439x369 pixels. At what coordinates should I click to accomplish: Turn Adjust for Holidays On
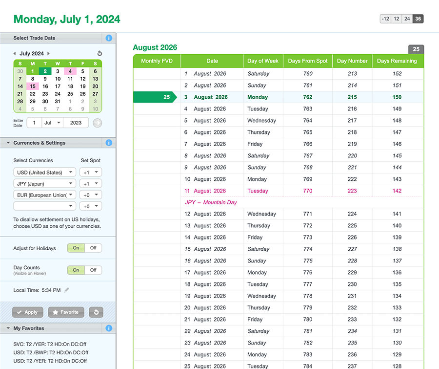pos(76,248)
